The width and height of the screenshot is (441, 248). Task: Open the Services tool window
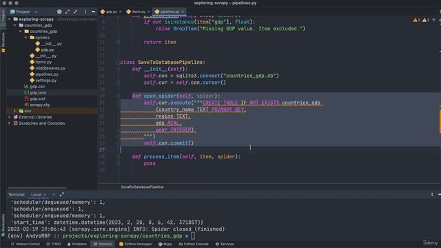pos(225,244)
